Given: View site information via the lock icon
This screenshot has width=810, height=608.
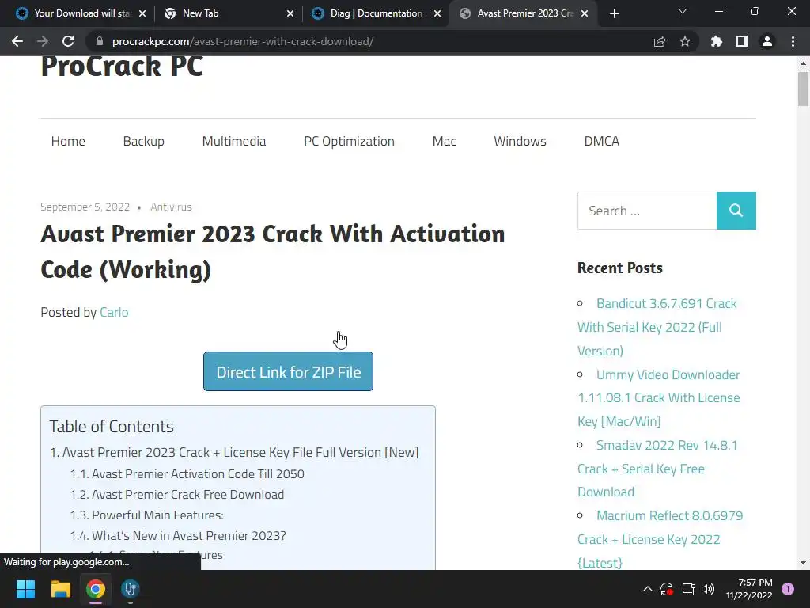Looking at the screenshot, I should pyautogui.click(x=100, y=41).
